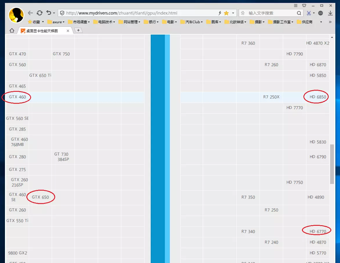
Task: Click the user avatar picture
Action: click(16, 15)
